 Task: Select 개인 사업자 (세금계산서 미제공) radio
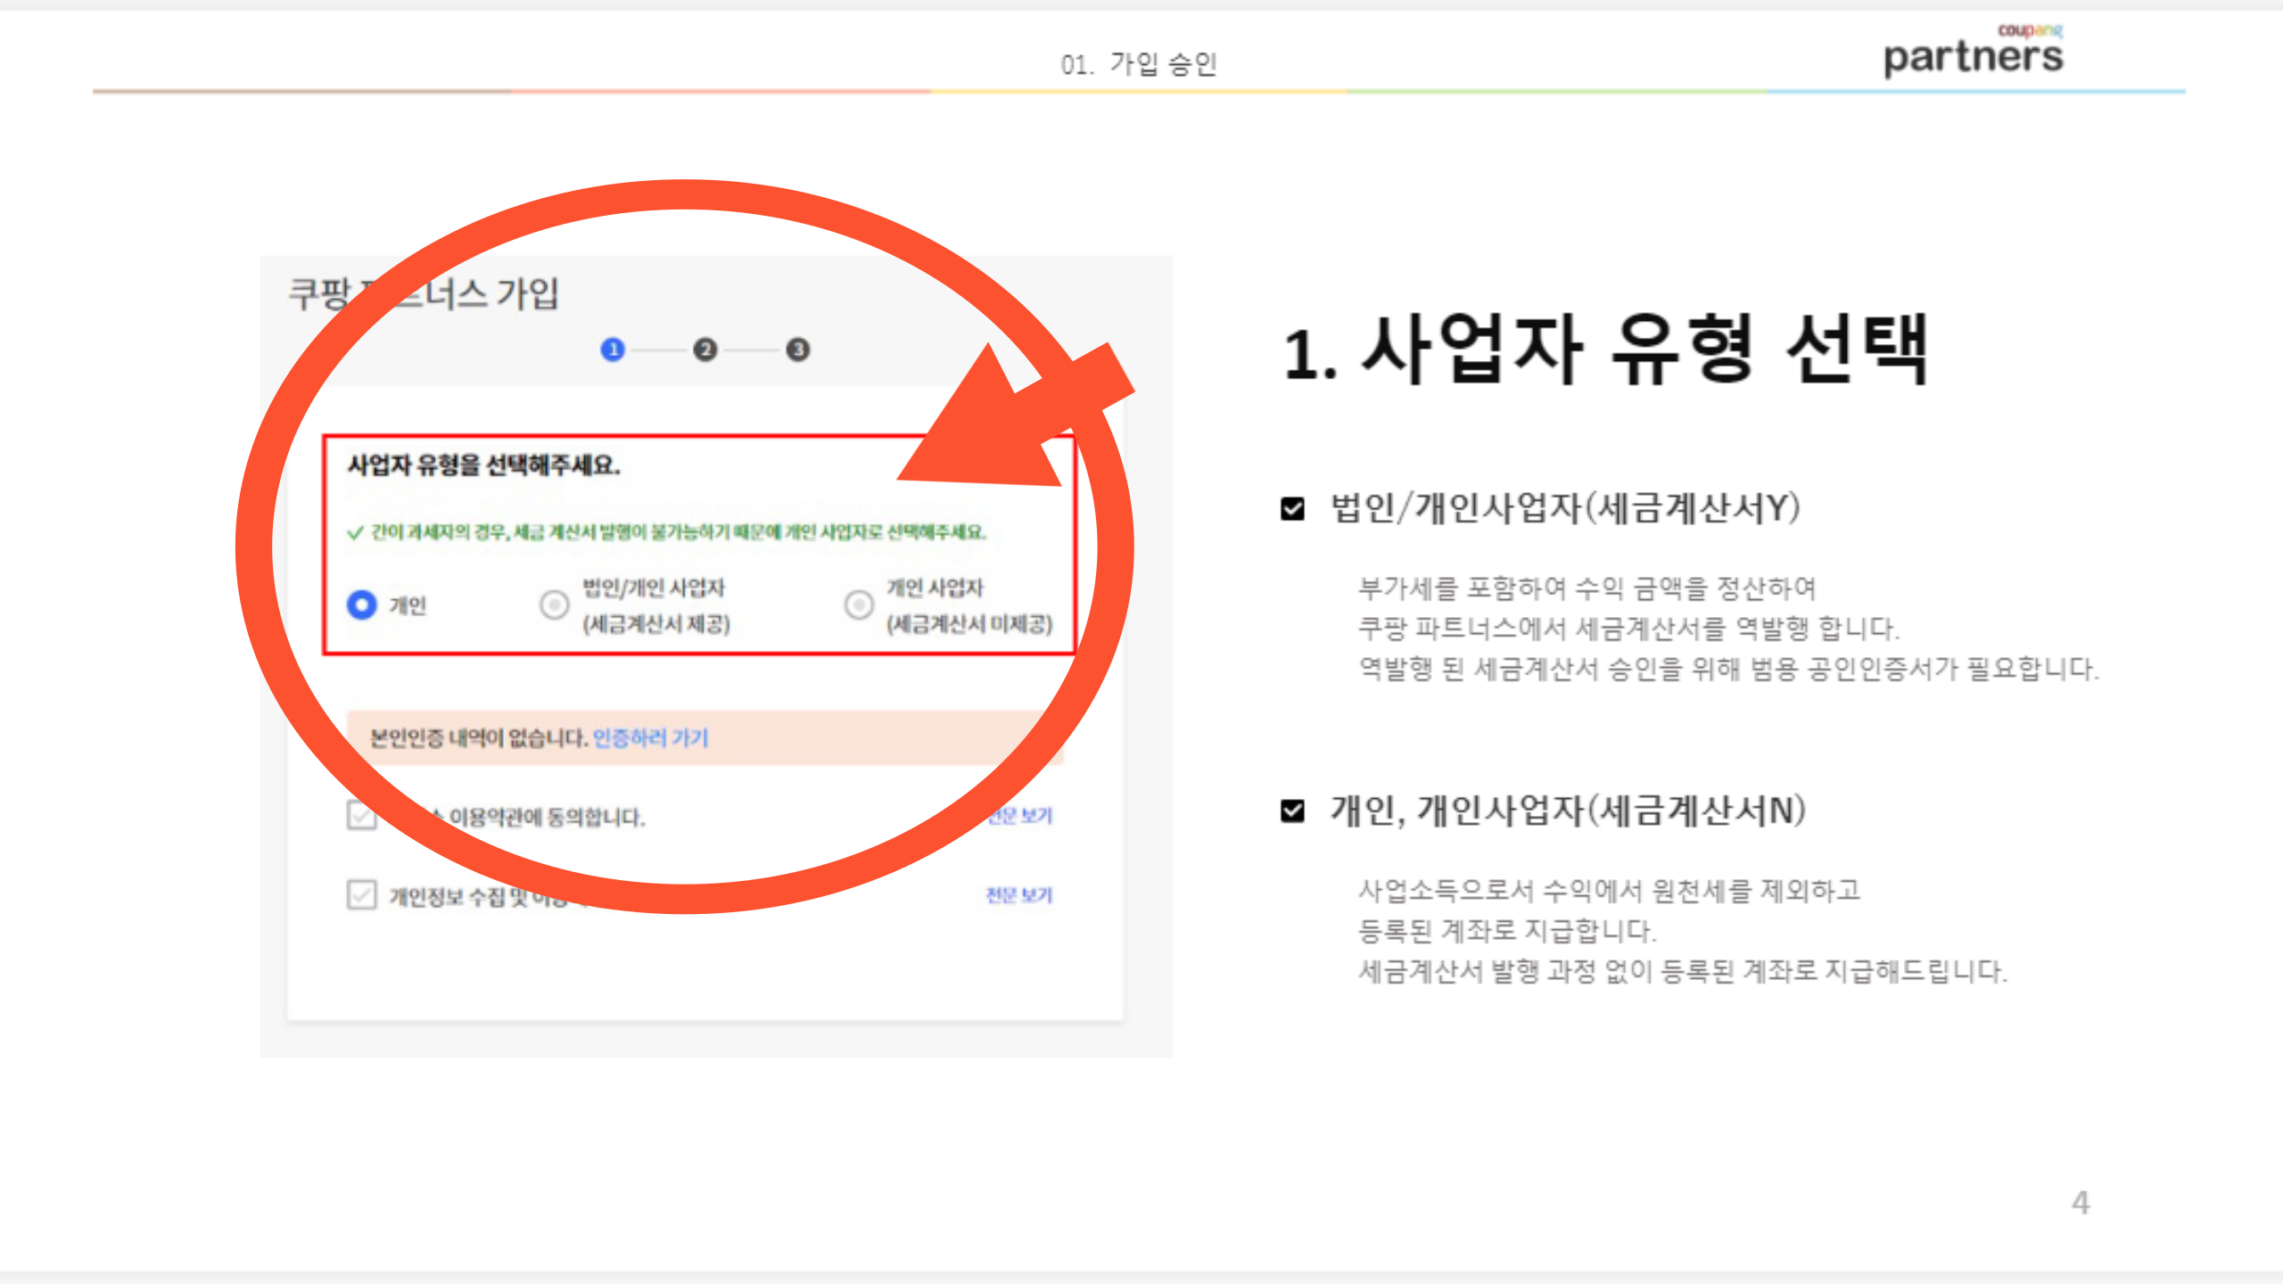tap(859, 605)
